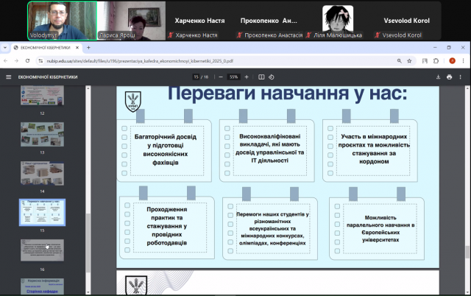471x296 pixels.
Task: Zoom out with the minus icon
Action: pos(218,77)
